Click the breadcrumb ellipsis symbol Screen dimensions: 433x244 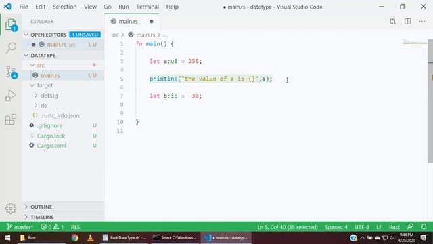click(164, 35)
